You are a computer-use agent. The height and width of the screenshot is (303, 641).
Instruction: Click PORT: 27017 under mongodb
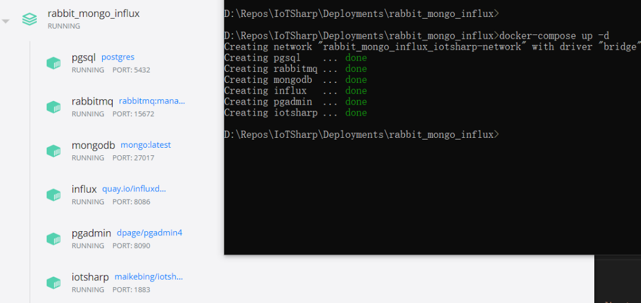click(133, 158)
